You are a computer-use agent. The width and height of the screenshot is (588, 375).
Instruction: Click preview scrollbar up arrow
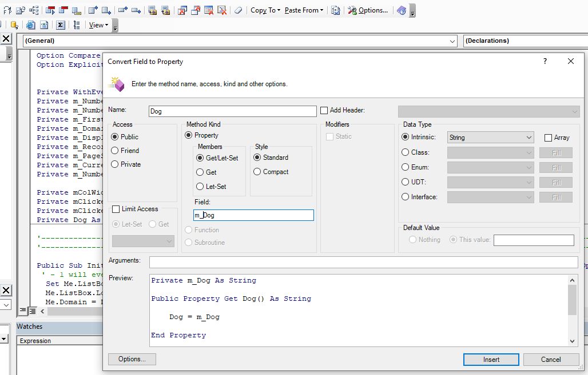[x=572, y=280]
